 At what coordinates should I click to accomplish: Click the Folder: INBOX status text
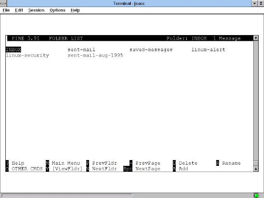(186, 38)
